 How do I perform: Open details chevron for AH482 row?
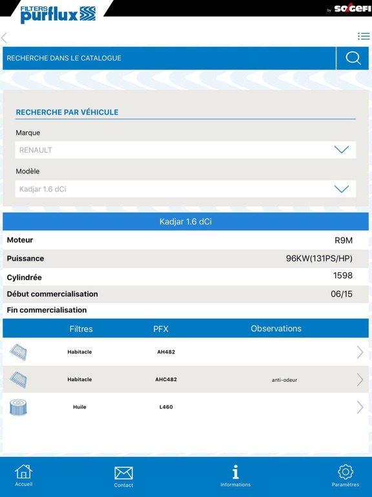coord(360,352)
